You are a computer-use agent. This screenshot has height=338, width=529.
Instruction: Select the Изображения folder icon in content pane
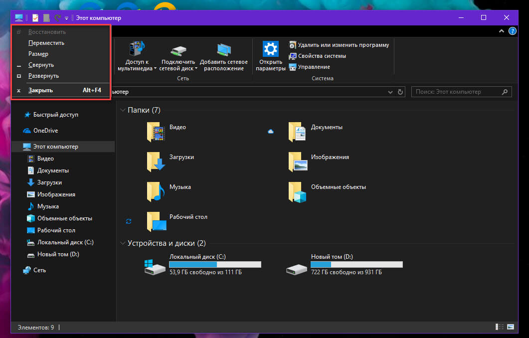pos(298,162)
